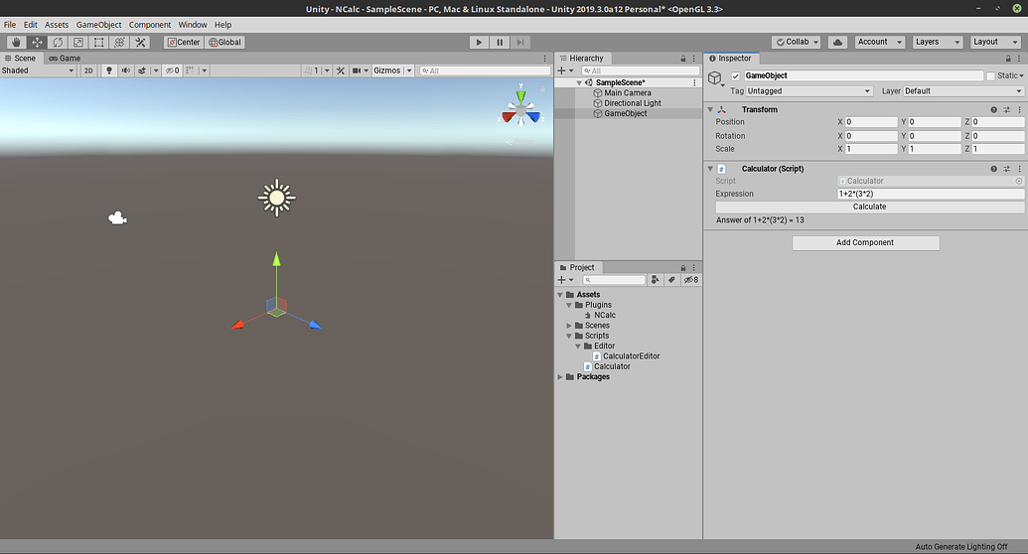Open the Shaded draw mode dropdown
This screenshot has height=554, width=1028.
pyautogui.click(x=38, y=70)
